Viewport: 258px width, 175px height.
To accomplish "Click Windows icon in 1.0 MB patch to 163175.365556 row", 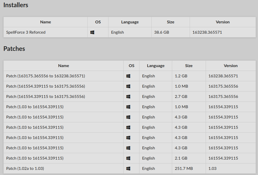I will coord(128,86).
